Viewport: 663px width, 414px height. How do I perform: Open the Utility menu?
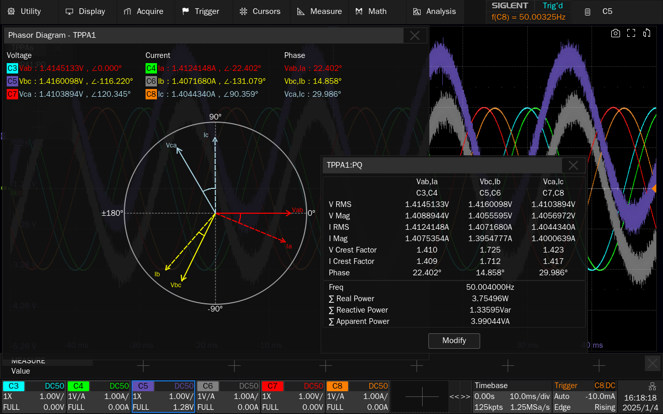click(24, 11)
